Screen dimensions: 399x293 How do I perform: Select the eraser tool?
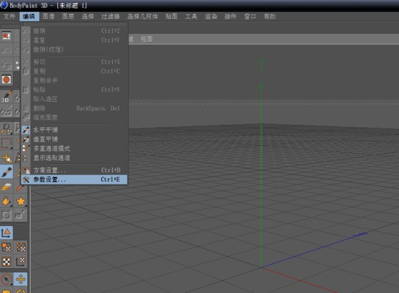point(6,187)
